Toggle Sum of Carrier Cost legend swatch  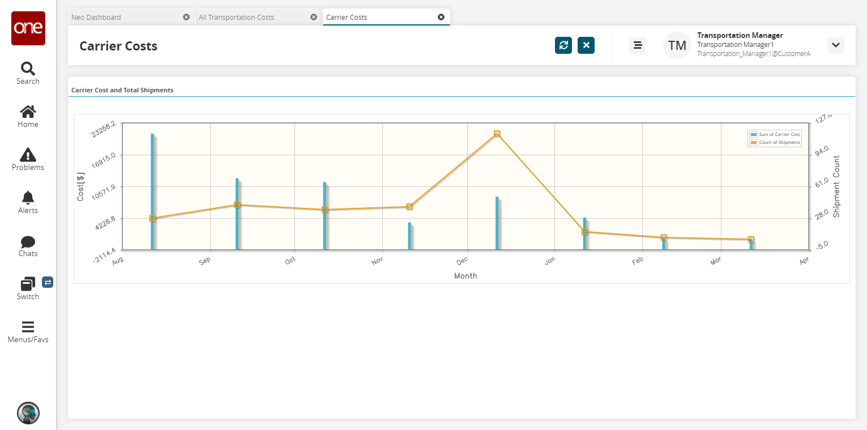(754, 134)
